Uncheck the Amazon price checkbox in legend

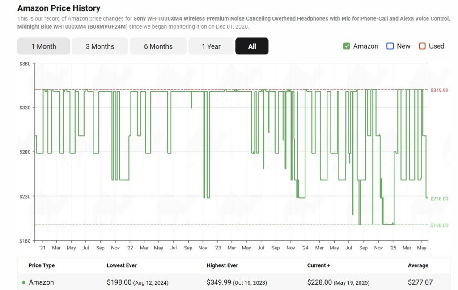click(347, 46)
